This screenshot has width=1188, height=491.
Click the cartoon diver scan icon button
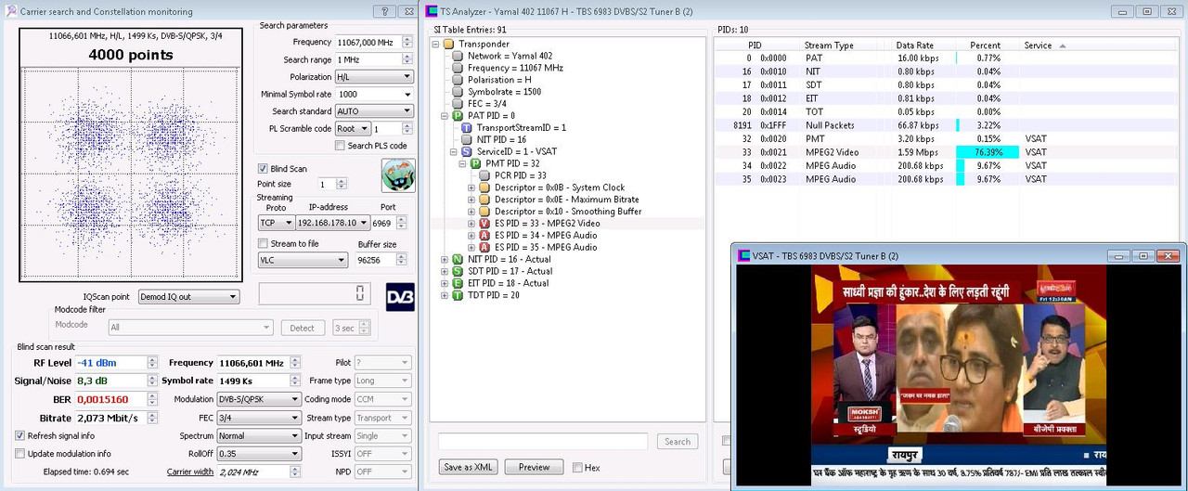[398, 175]
